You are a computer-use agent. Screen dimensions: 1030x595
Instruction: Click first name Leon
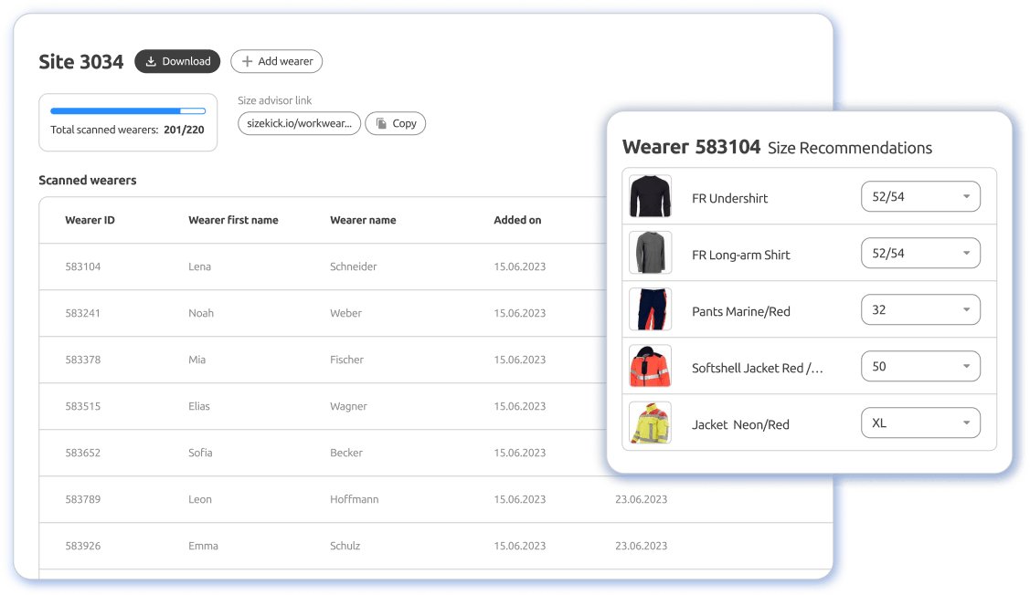[x=200, y=499]
